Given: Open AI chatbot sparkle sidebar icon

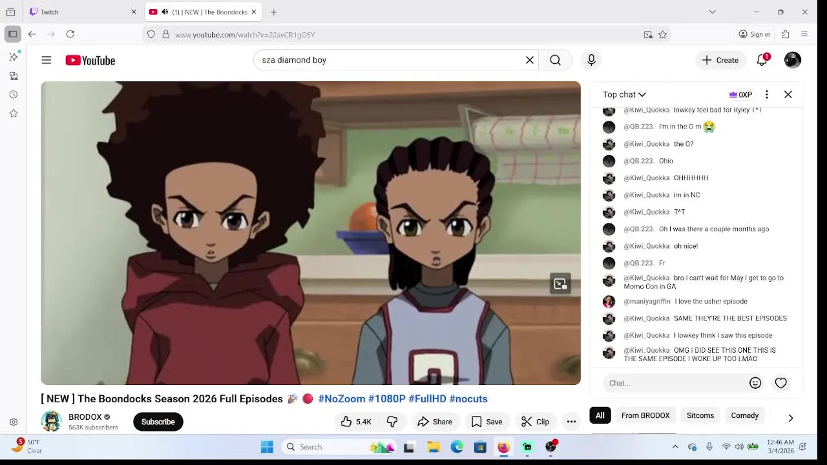Looking at the screenshot, I should tap(14, 57).
